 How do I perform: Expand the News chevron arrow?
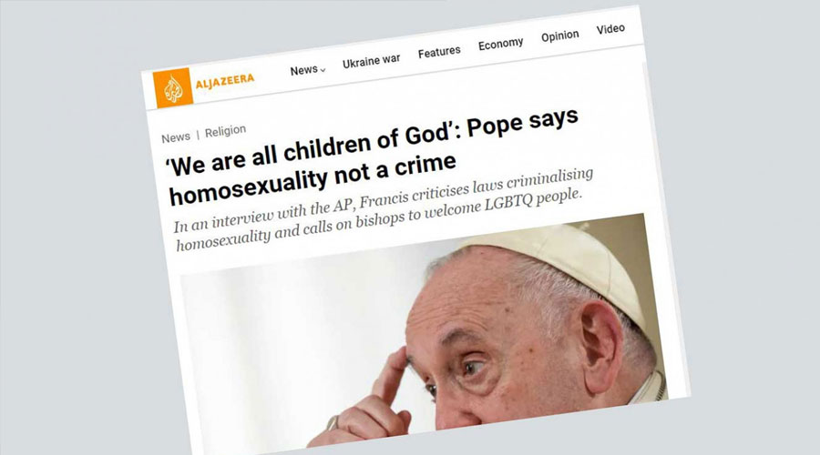323,70
